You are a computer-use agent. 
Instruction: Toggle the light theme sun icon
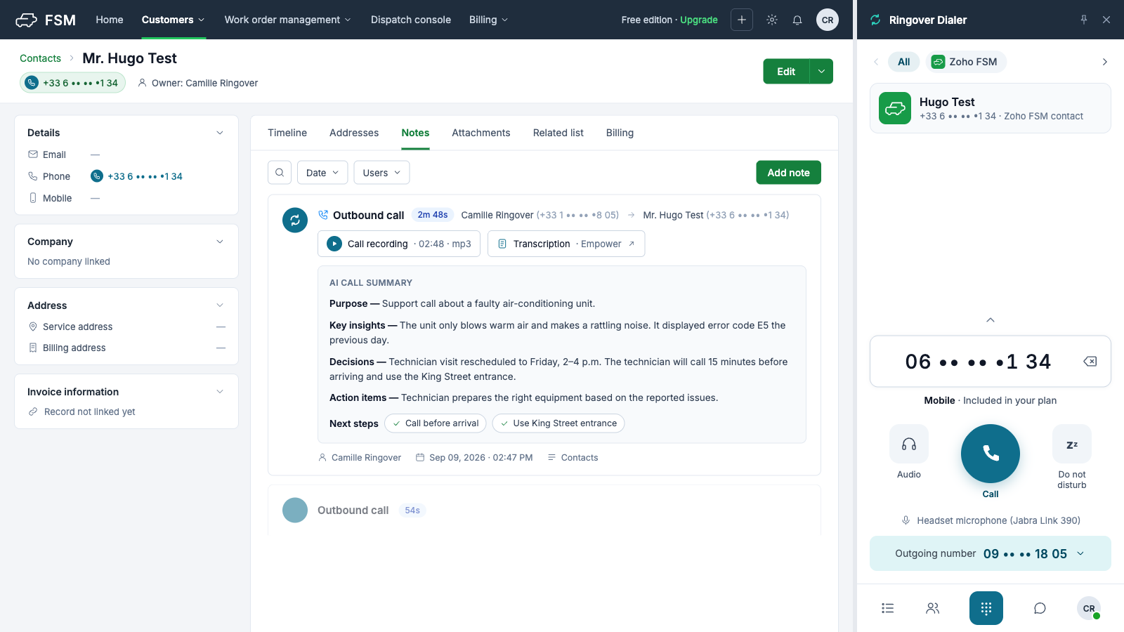click(x=772, y=20)
